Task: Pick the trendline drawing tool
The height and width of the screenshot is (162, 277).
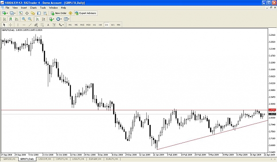Action: pos(30,25)
